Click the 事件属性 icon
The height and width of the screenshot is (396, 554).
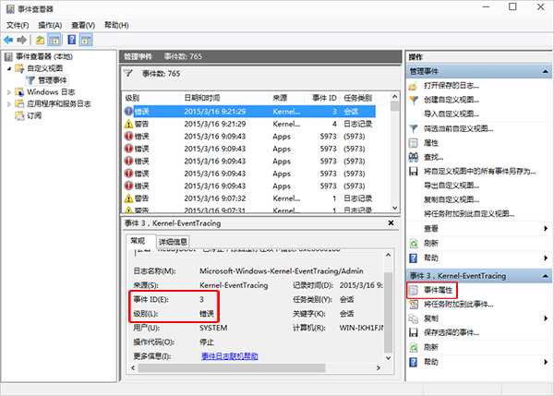point(413,291)
